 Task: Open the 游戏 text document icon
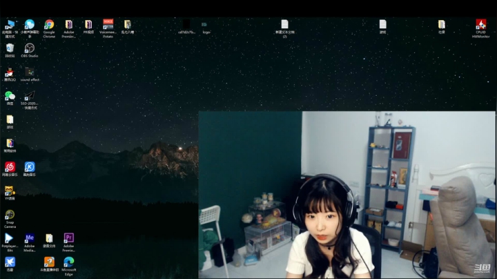click(x=383, y=24)
